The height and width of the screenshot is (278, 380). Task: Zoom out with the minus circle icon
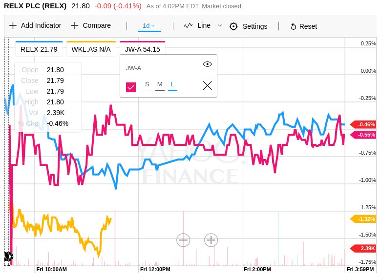click(183, 240)
